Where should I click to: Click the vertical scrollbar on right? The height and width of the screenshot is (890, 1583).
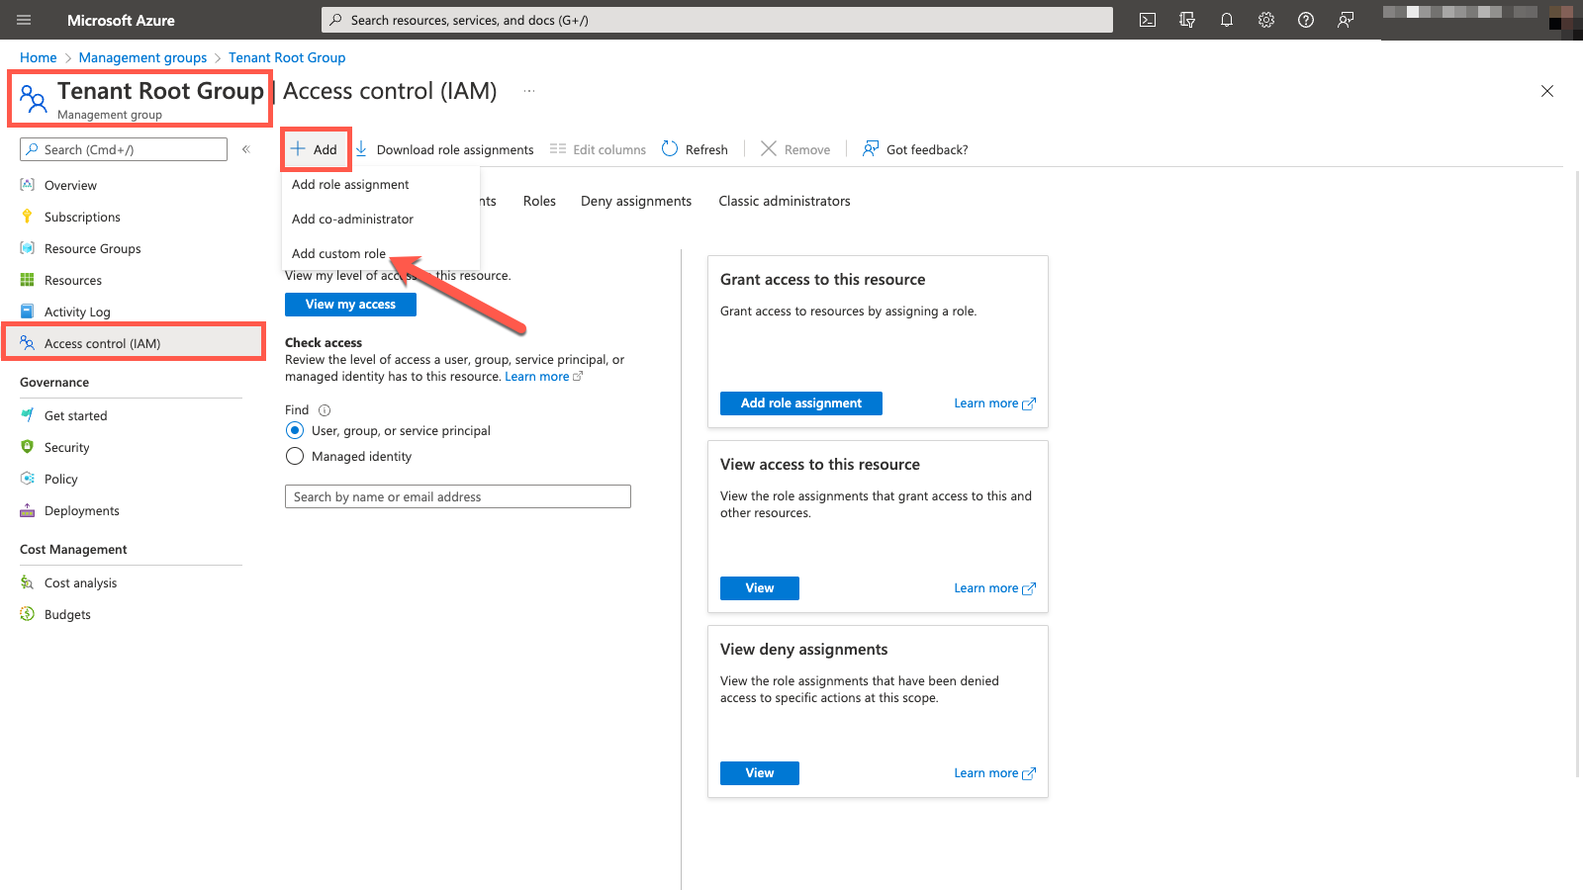click(x=1577, y=475)
